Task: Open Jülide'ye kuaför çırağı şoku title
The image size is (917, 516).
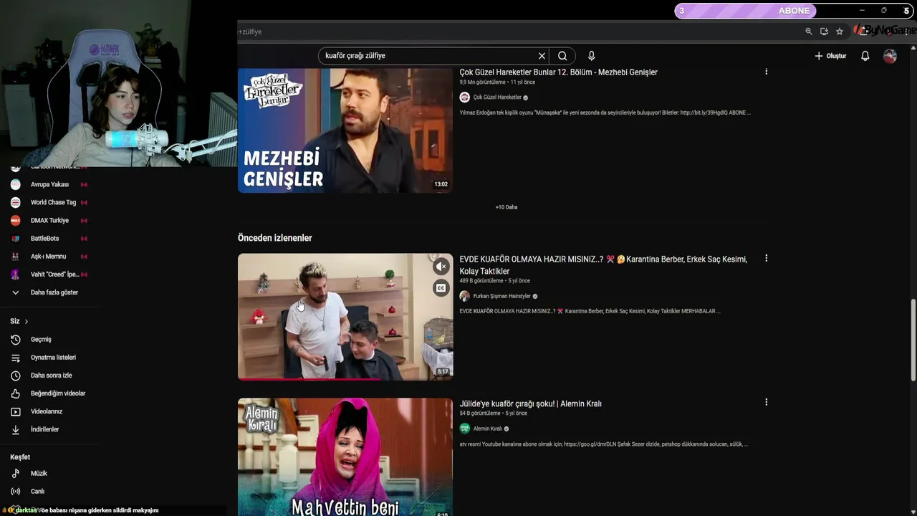Action: coord(530,404)
